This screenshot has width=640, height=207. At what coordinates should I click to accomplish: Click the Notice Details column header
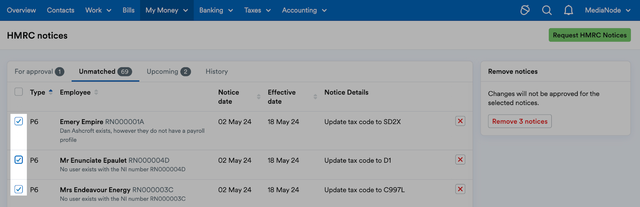click(x=346, y=92)
